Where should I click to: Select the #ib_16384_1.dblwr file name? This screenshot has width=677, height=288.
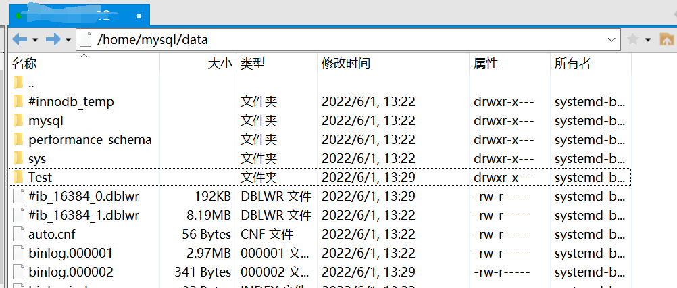(84, 216)
